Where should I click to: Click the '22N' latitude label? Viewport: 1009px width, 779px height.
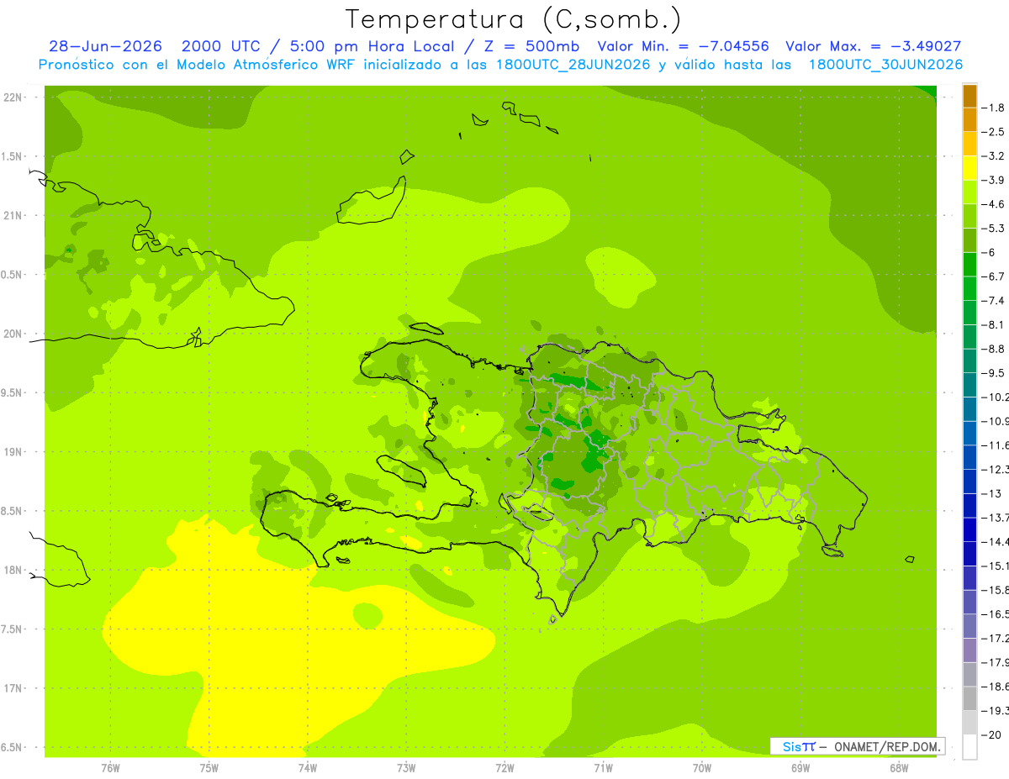(13, 97)
